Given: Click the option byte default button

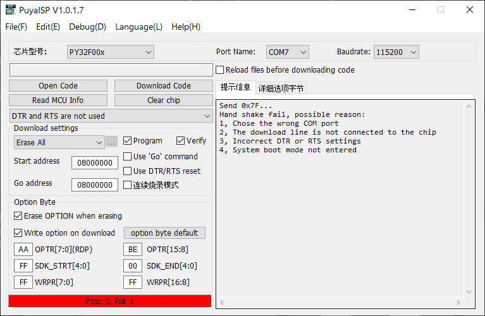Looking at the screenshot, I should [164, 233].
